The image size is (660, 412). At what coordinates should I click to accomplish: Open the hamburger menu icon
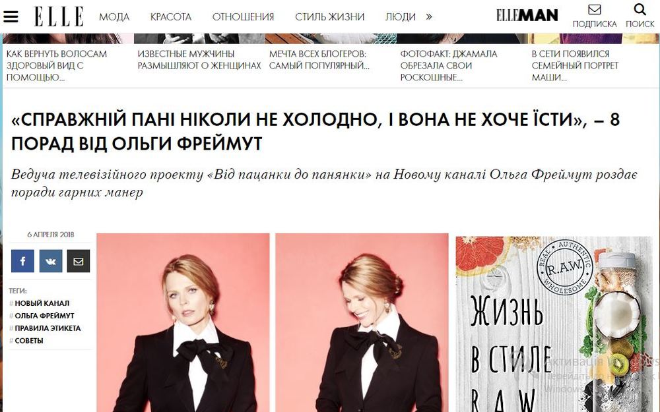11,16
